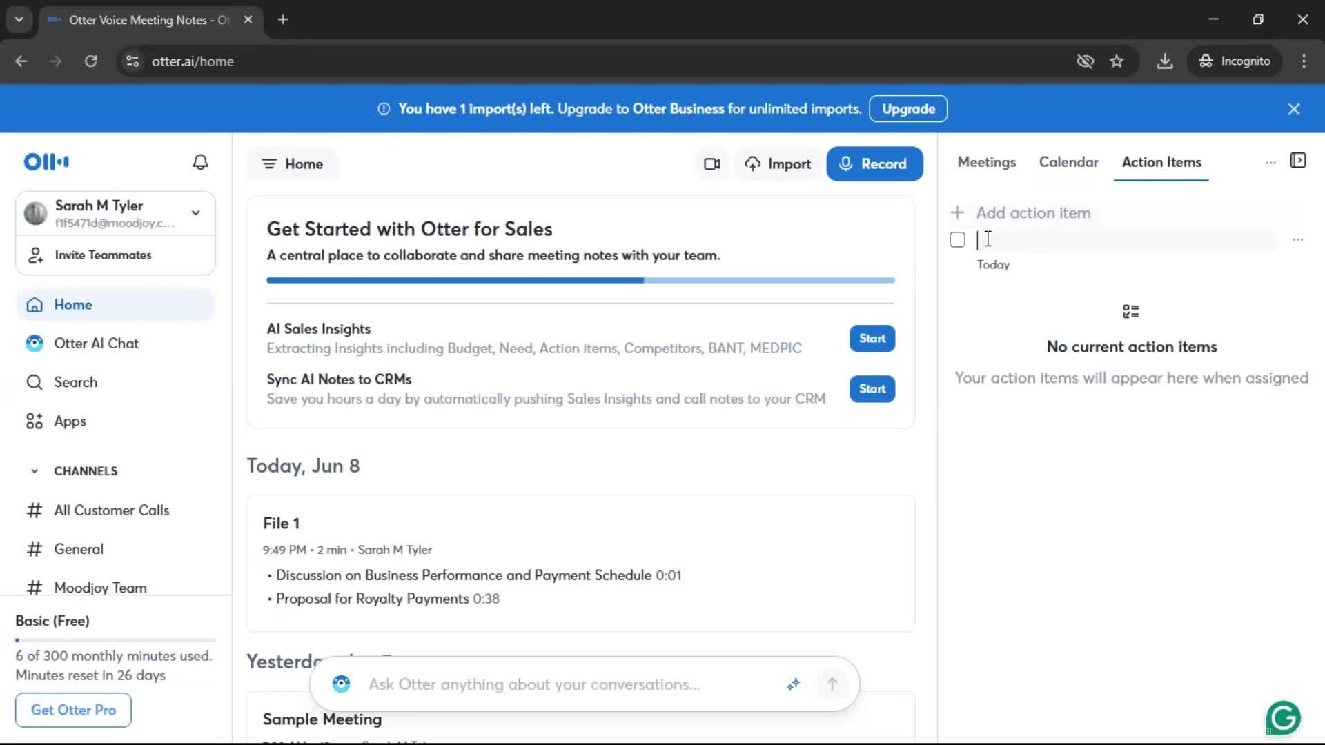The height and width of the screenshot is (745, 1325).
Task: Click the info icon in the upgrade banner
Action: 384,109
